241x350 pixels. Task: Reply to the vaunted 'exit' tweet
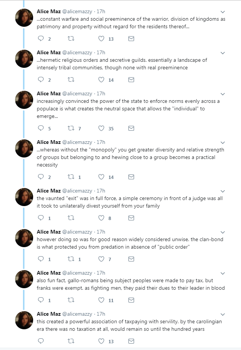[x=41, y=218]
